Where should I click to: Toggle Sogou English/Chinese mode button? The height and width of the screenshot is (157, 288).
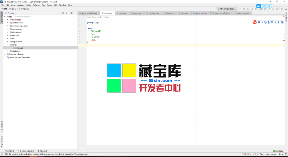259,22
